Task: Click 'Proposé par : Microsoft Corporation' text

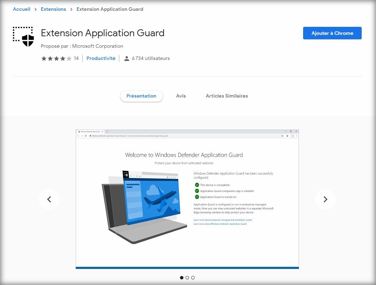Action: (82, 46)
